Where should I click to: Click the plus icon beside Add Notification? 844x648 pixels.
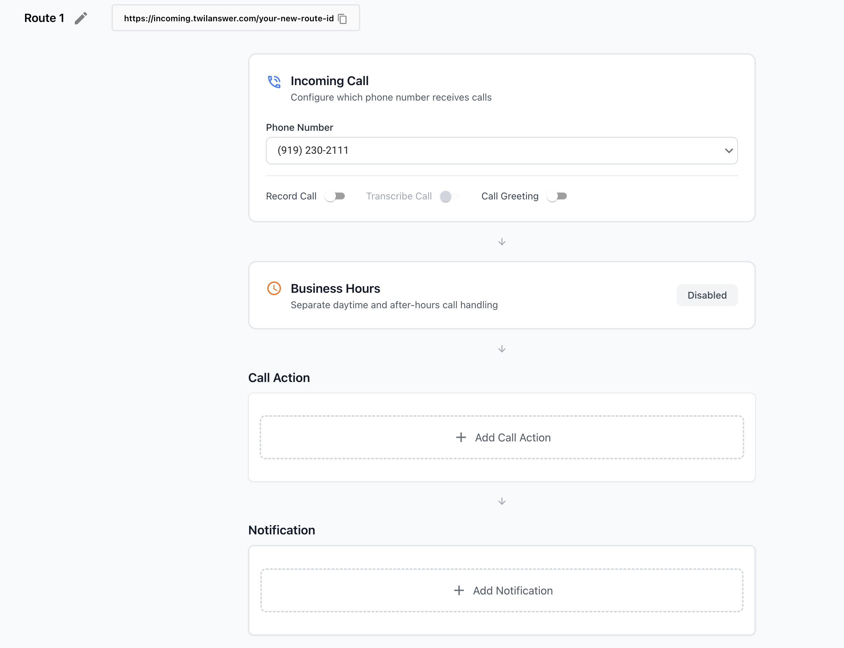pyautogui.click(x=459, y=591)
